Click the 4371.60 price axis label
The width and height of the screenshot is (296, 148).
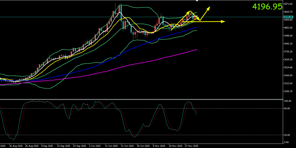[x=288, y=4]
